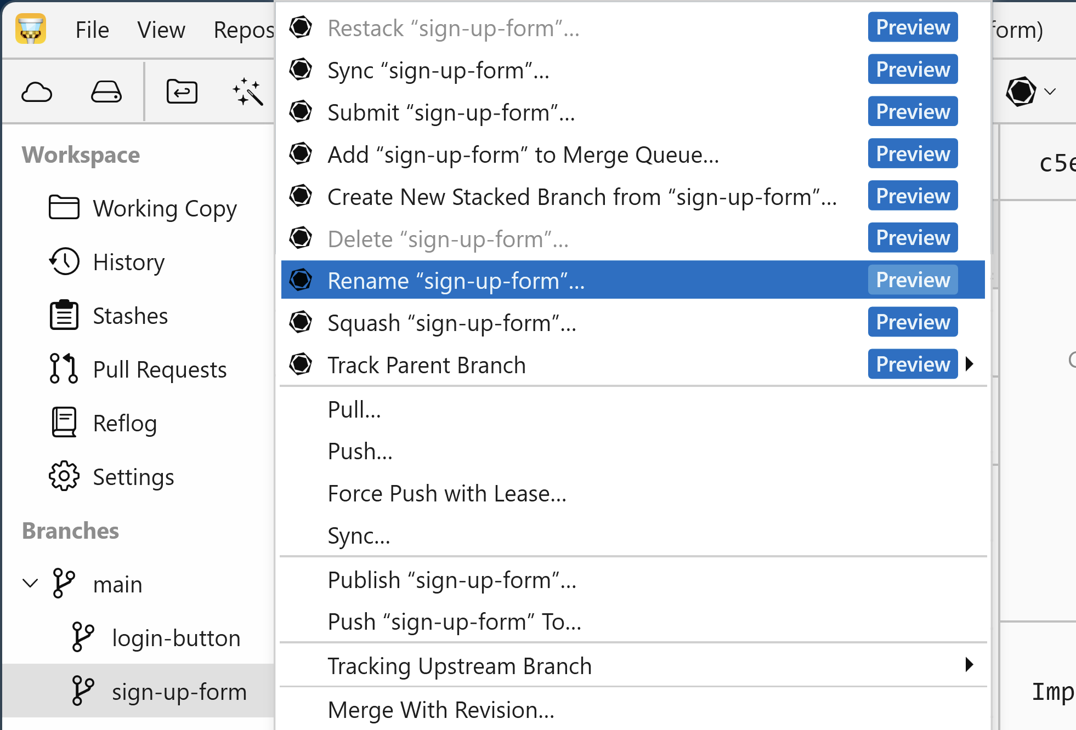1076x730 pixels.
Task: Open the Reflog panel
Action: pyautogui.click(x=125, y=423)
